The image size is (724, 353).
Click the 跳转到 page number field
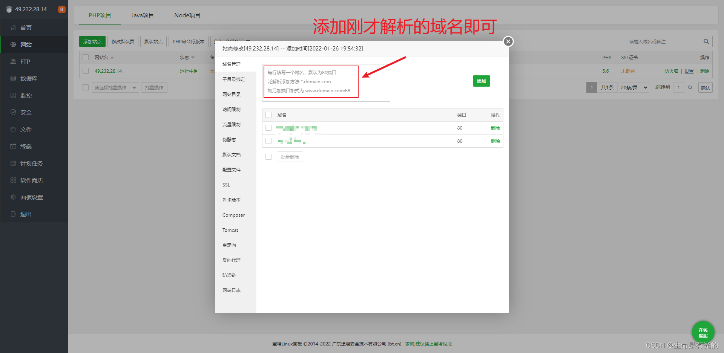pyautogui.click(x=678, y=87)
